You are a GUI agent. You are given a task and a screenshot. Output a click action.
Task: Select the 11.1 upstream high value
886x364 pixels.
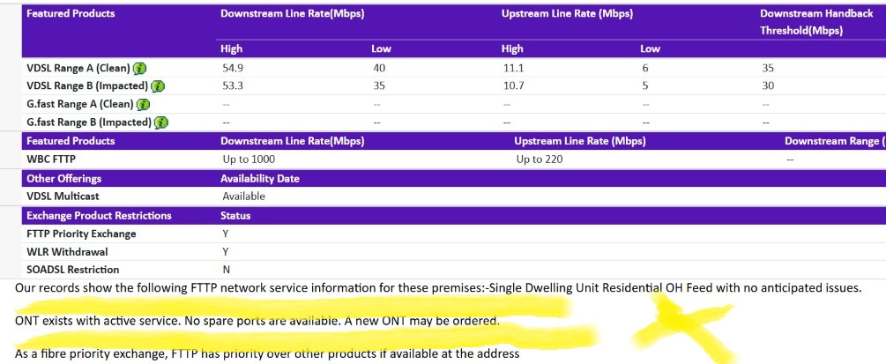[513, 69]
